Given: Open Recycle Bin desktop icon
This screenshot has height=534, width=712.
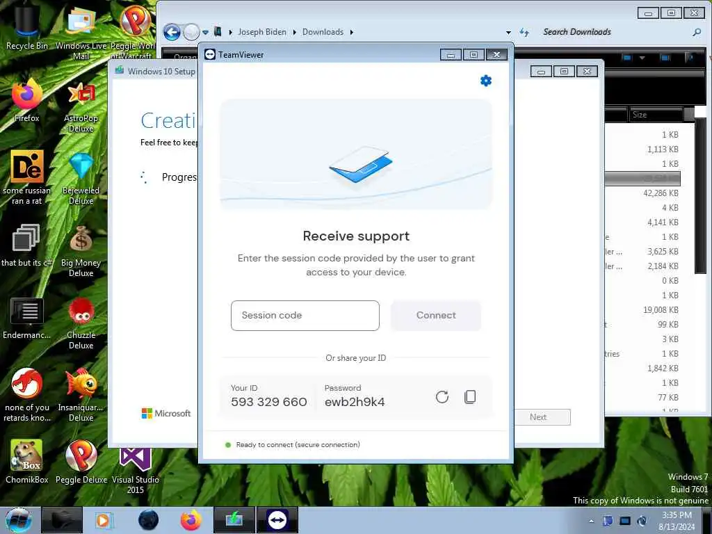Looking at the screenshot, I should point(27,27).
